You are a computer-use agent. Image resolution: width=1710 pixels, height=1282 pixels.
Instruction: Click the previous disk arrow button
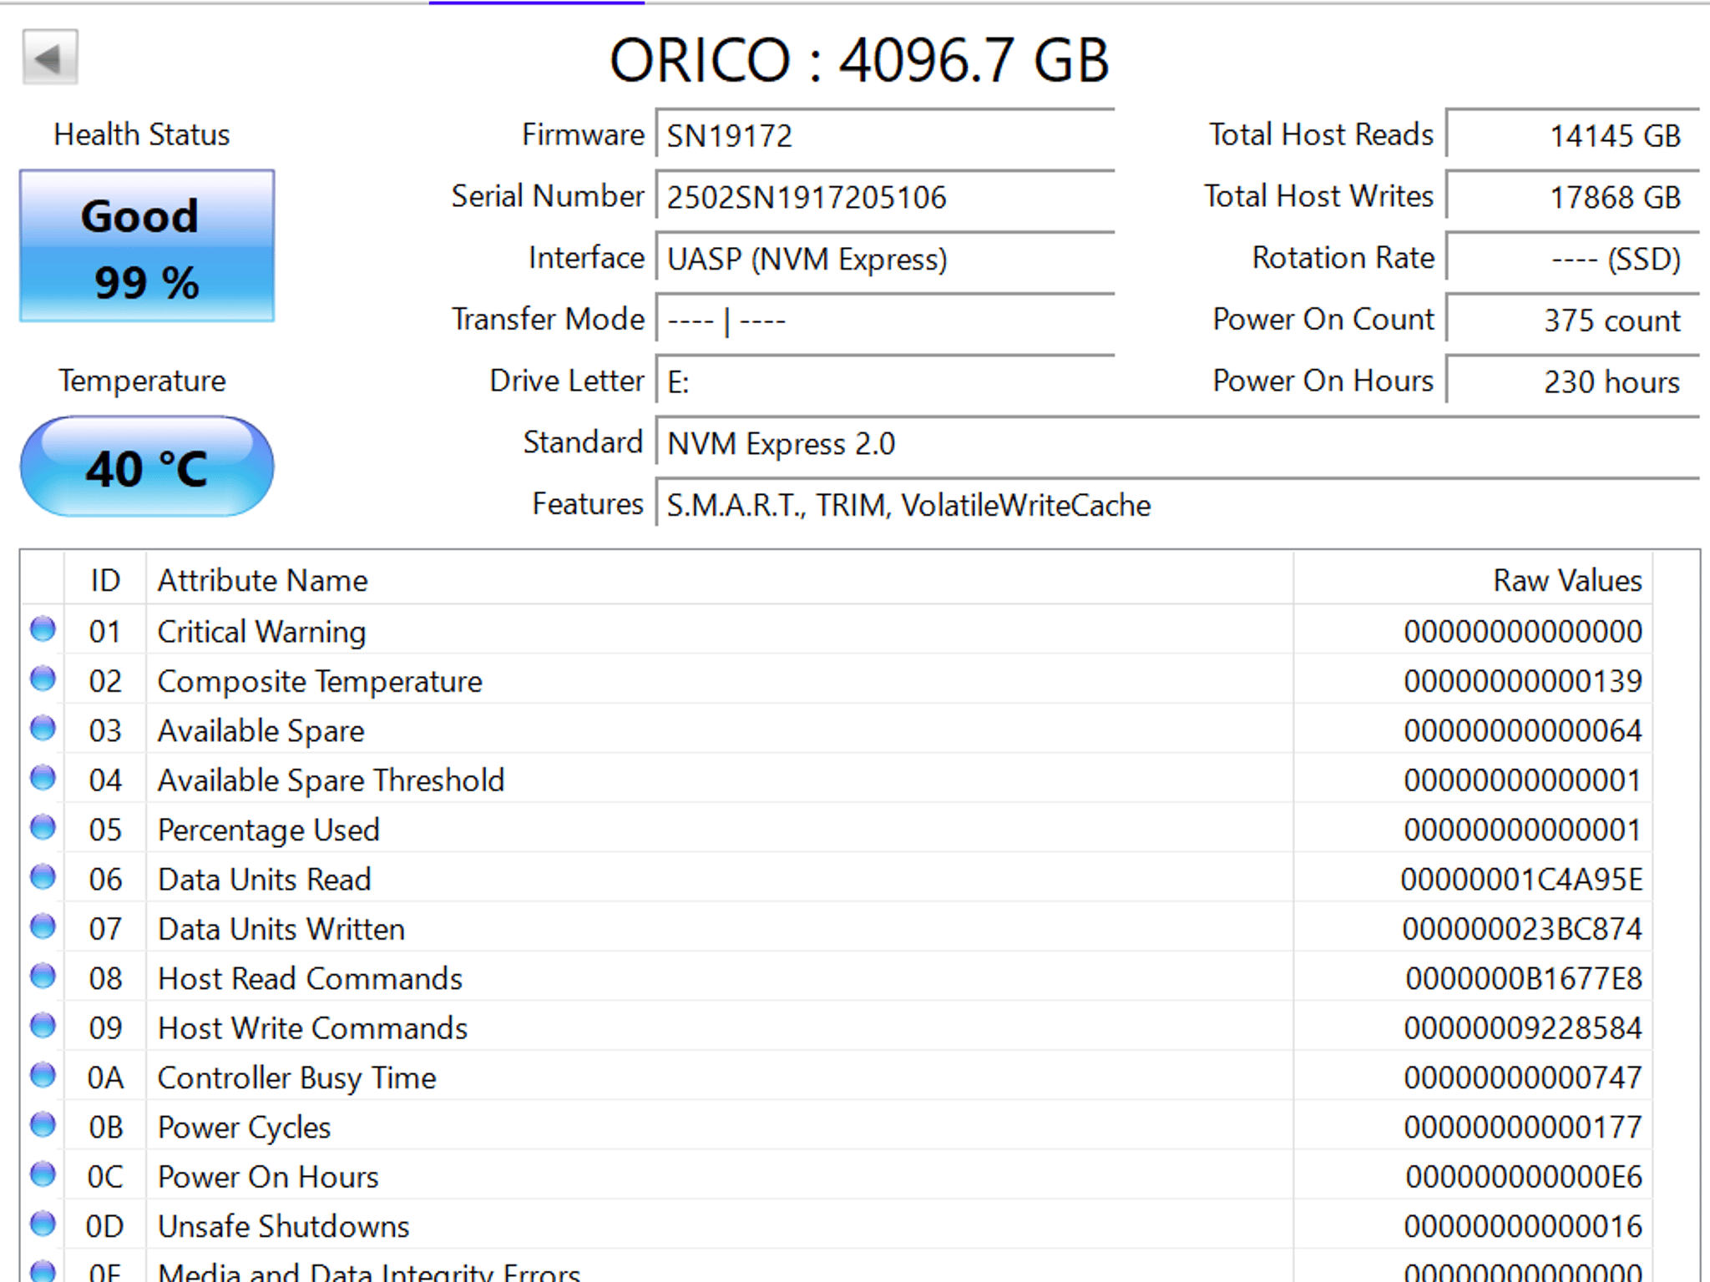click(50, 58)
